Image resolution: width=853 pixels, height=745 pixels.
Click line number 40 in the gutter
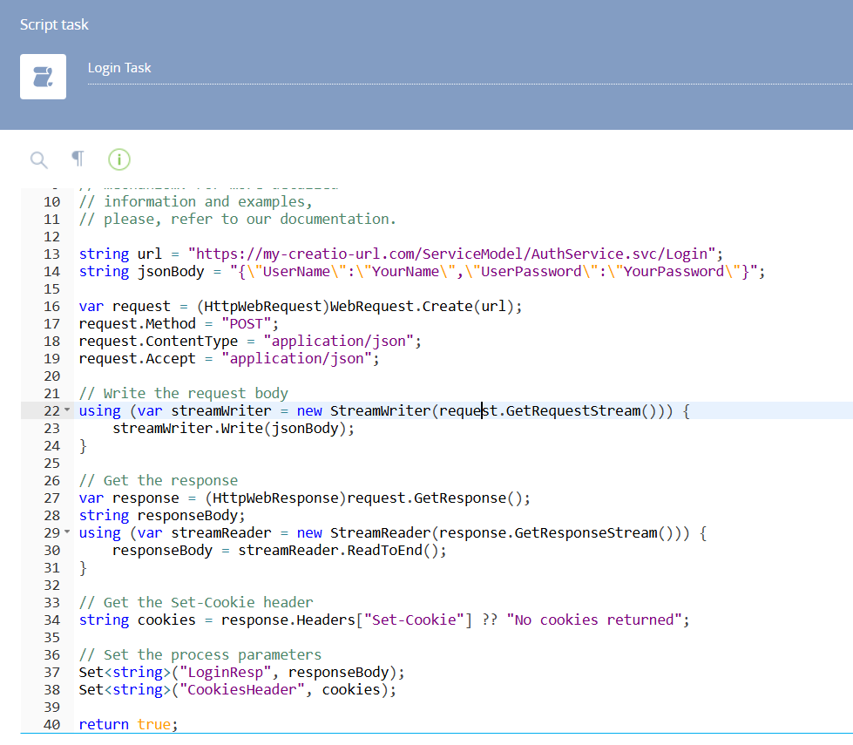click(51, 724)
